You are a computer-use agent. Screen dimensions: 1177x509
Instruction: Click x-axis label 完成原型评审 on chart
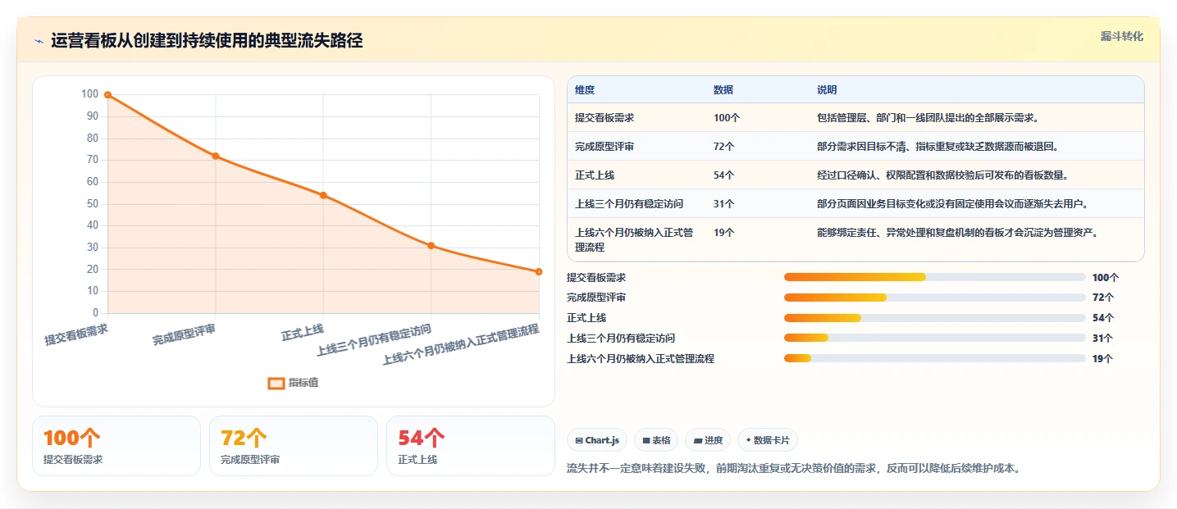[185, 334]
